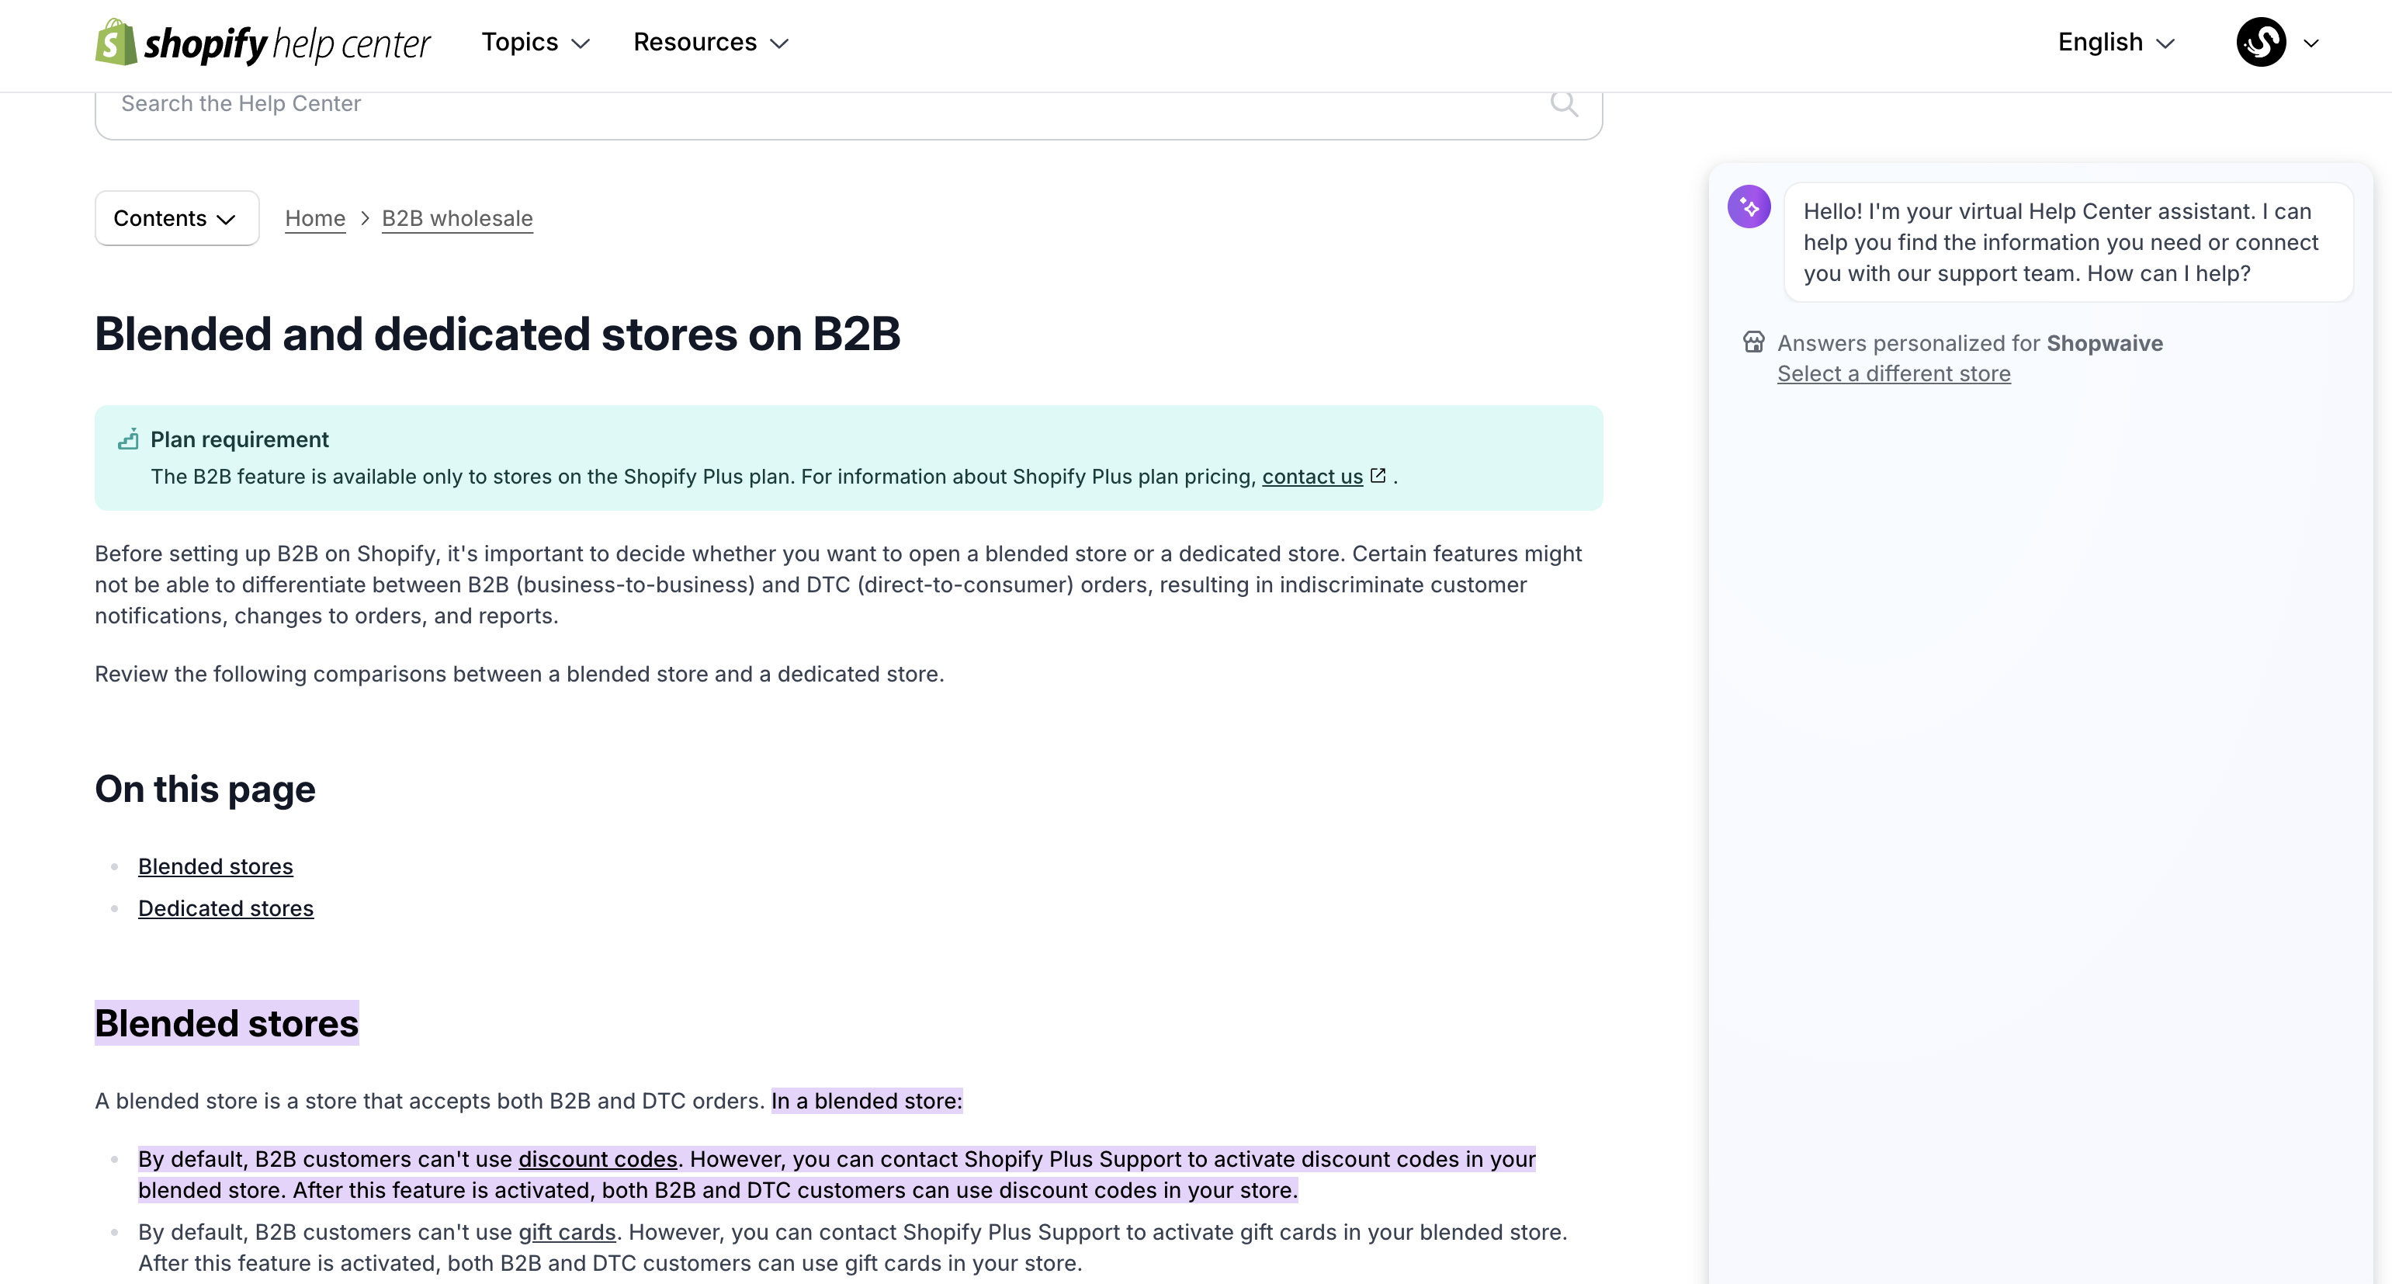Click the contact us link
The height and width of the screenshot is (1284, 2392).
pos(1311,477)
